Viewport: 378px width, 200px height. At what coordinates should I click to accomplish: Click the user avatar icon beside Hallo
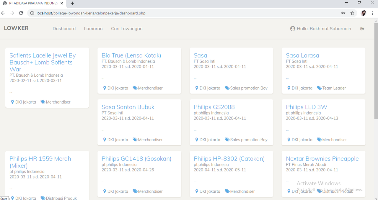coord(293,29)
